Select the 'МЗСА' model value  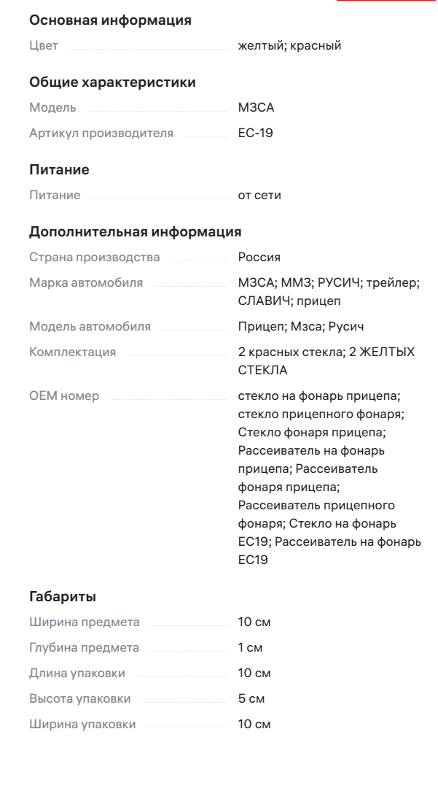coord(256,108)
